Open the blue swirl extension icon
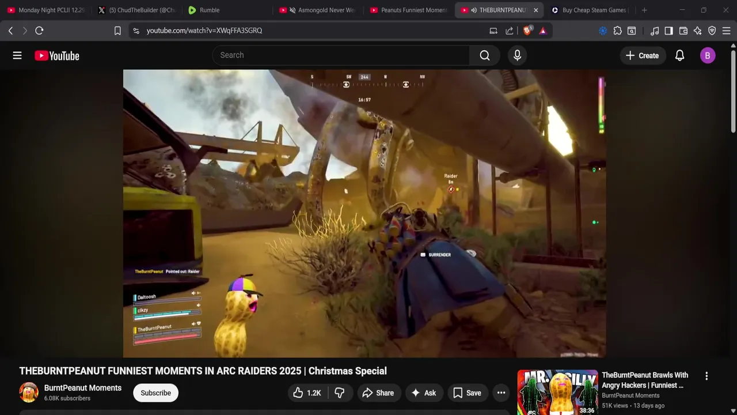The width and height of the screenshot is (737, 415). pos(603,31)
